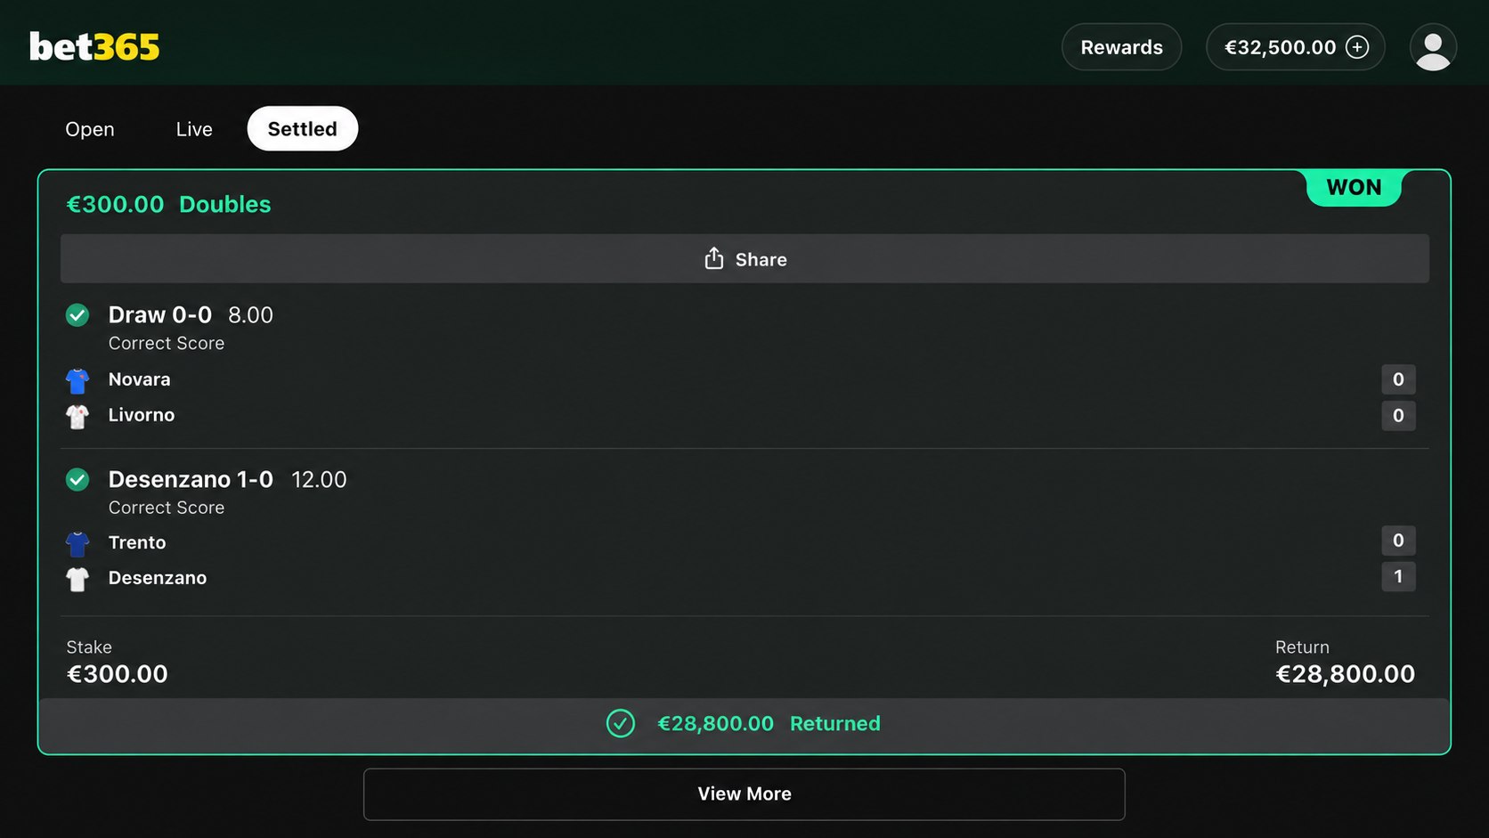This screenshot has width=1489, height=838.
Task: Share the winning Doubles bet
Action: pyautogui.click(x=744, y=259)
